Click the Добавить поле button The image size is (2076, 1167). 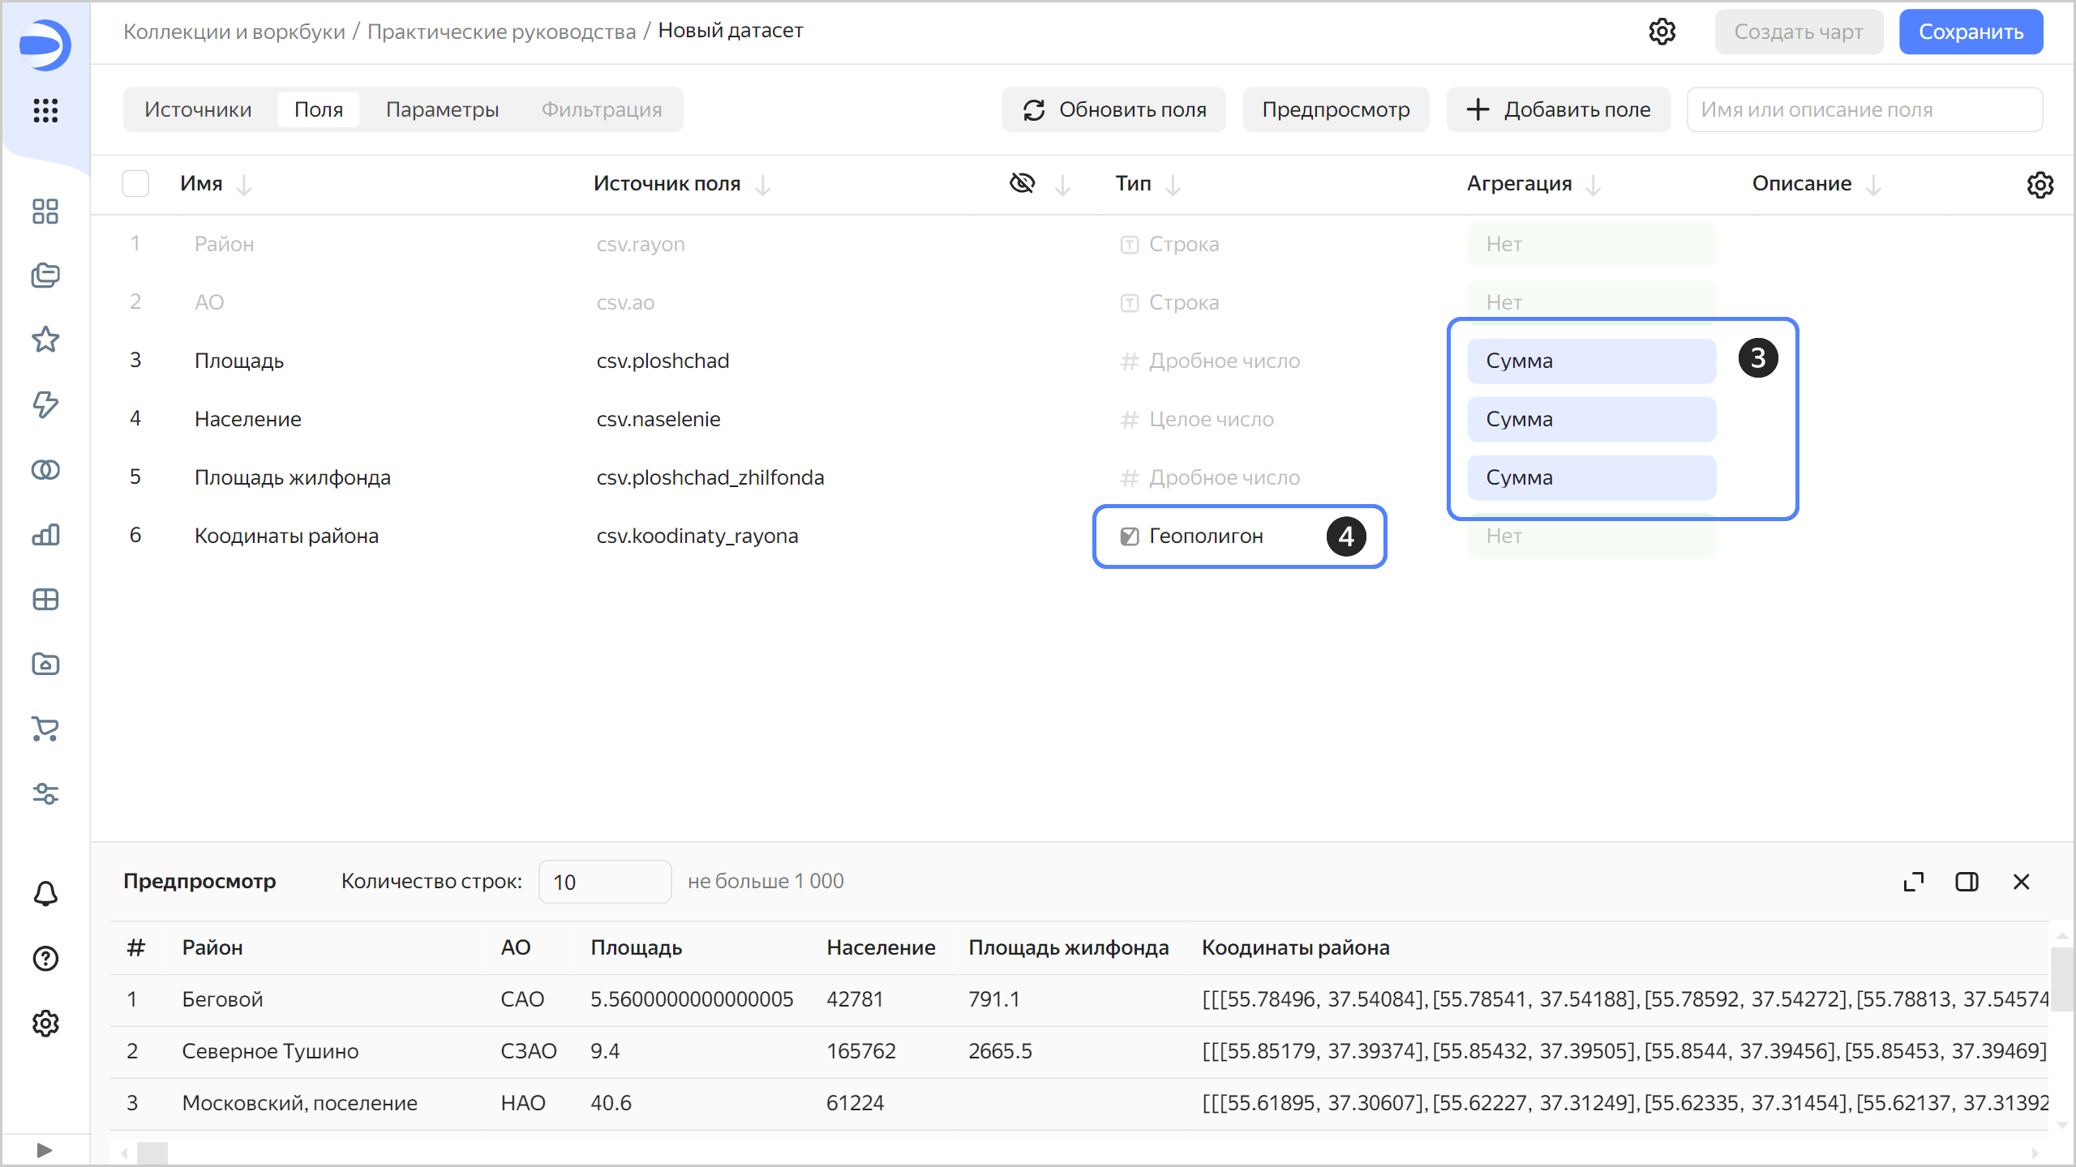tap(1558, 109)
